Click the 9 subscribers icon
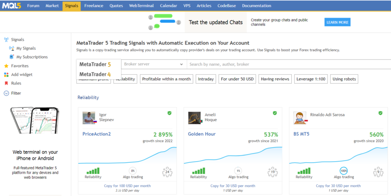Image resolution: width=391 pixels, height=196 pixels. point(378,172)
